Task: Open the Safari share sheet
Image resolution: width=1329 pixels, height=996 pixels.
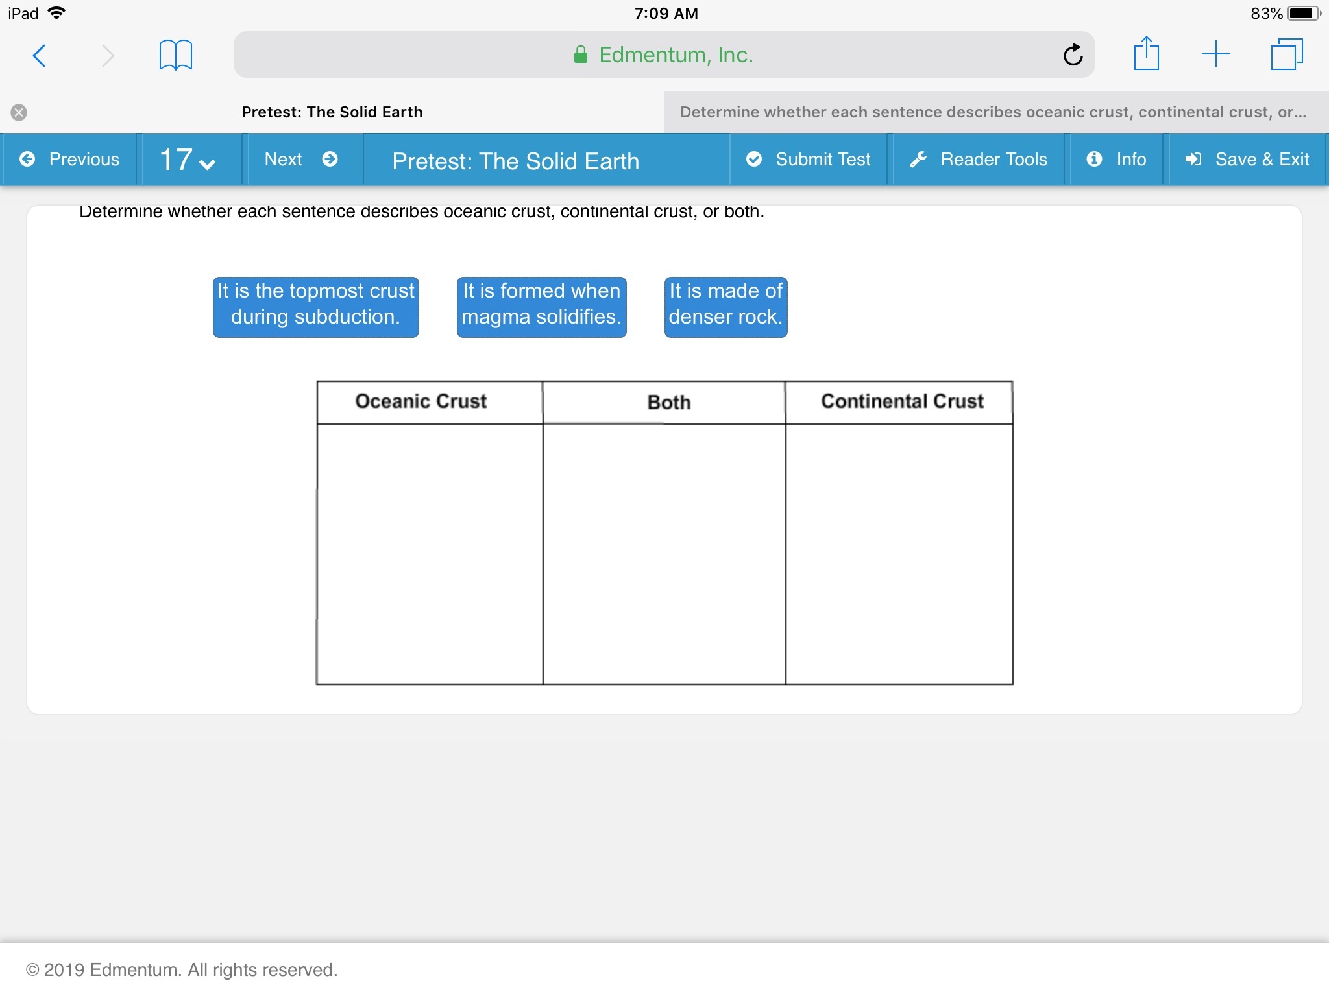Action: click(x=1146, y=54)
